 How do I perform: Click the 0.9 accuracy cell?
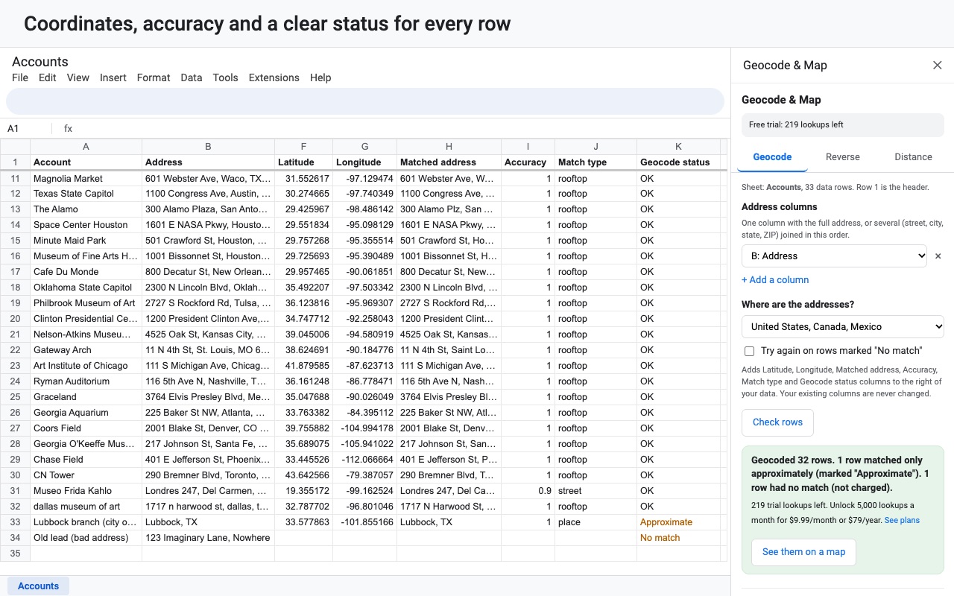click(528, 491)
